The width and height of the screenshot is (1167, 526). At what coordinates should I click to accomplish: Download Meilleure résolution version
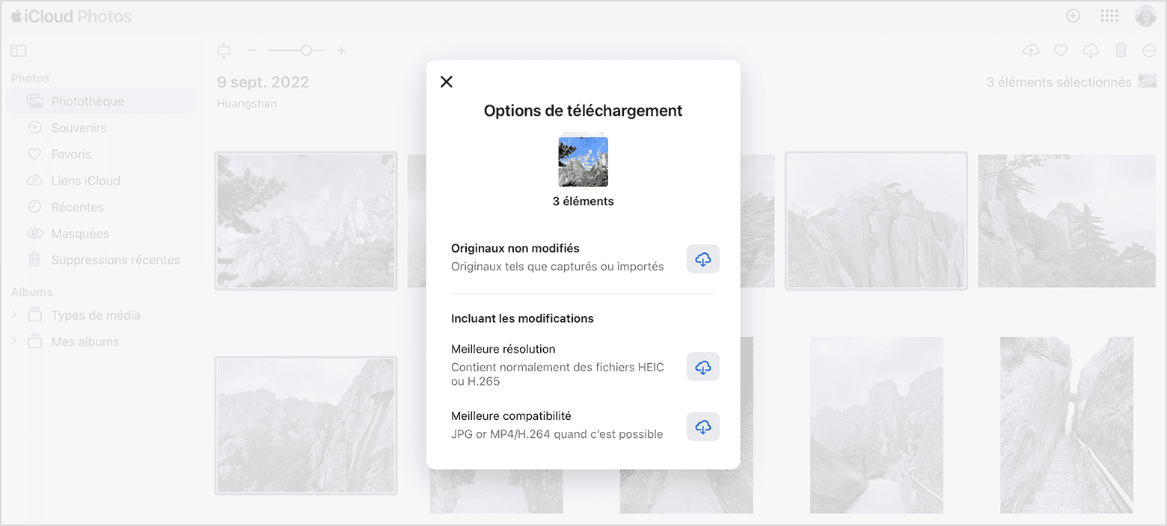pyautogui.click(x=703, y=367)
